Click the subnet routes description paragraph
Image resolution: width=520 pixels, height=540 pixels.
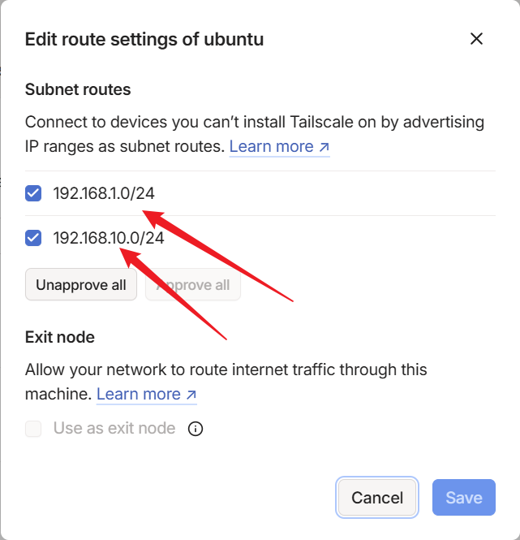(x=254, y=123)
